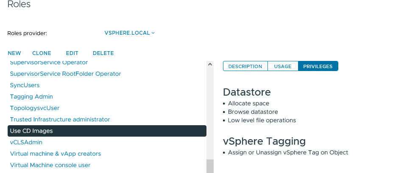Choose the vCLSAdmin role

pos(26,143)
